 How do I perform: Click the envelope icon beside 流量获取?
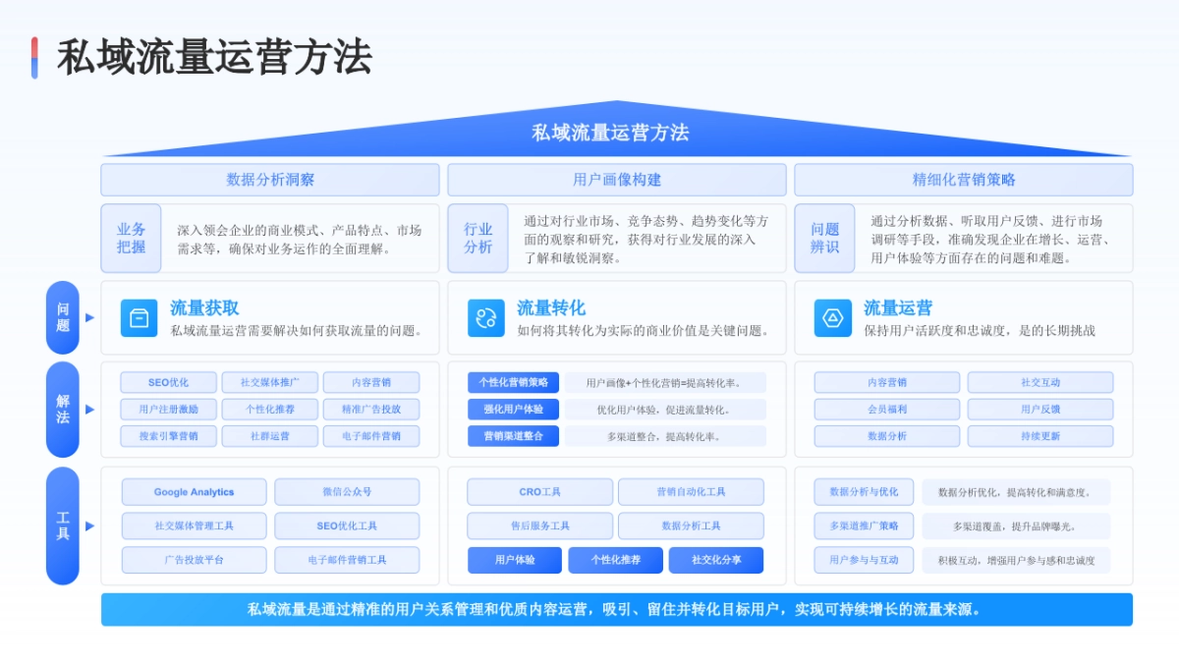[139, 317]
